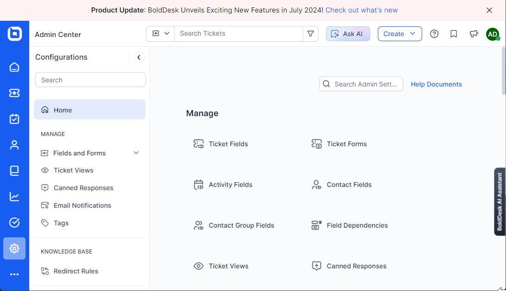The width and height of the screenshot is (506, 291).
Task: Focus the Search Tickets field
Action: pos(238,34)
